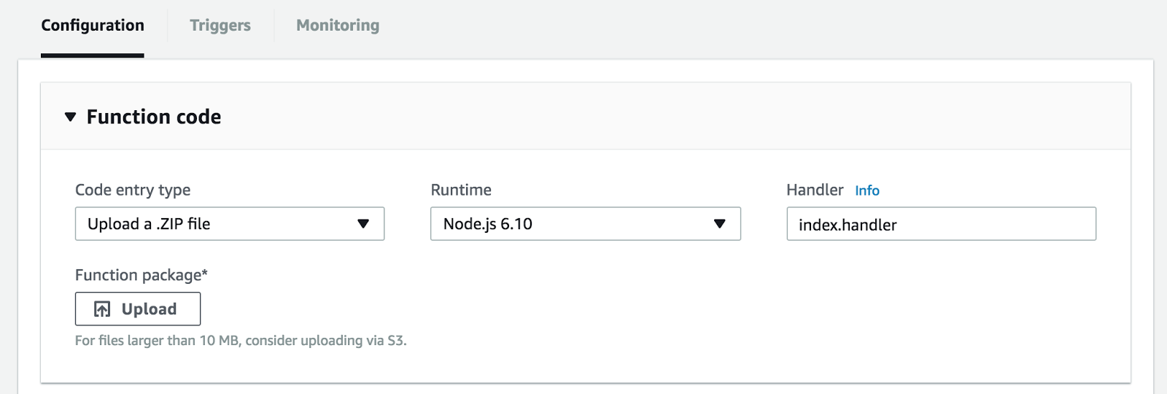The height and width of the screenshot is (394, 1167).
Task: Switch to the Triggers tab
Action: point(220,26)
